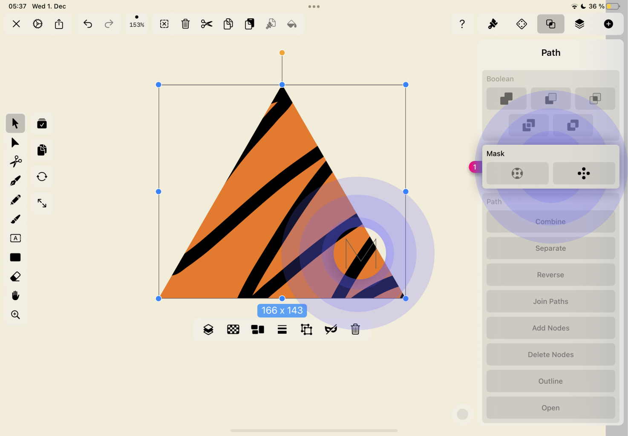Delete selection with top toolbar trash icon
The width and height of the screenshot is (628, 436).
185,24
